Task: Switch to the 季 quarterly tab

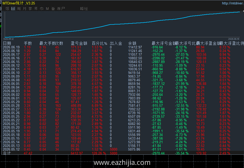Action: coord(30,9)
